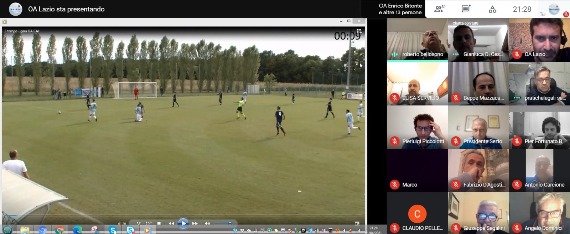This screenshot has width=570, height=234.
Task: Click own OA Lazio avatar labeled Tu
Action: tap(554, 9)
